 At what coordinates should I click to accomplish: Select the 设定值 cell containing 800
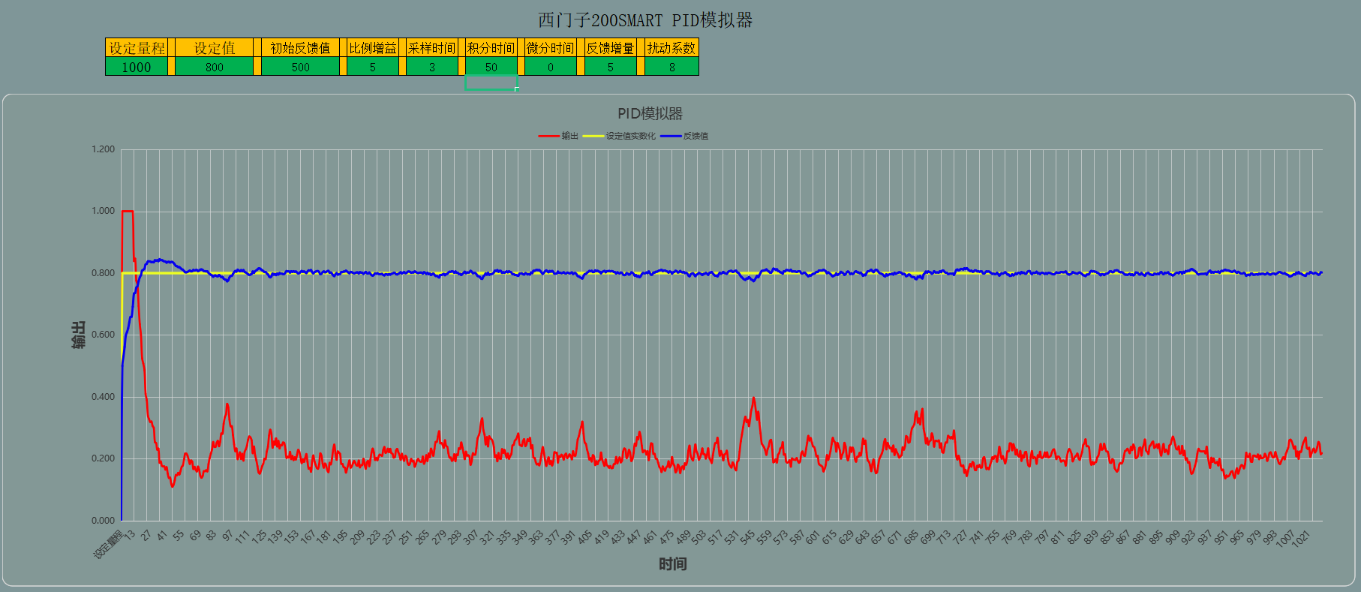coord(214,67)
